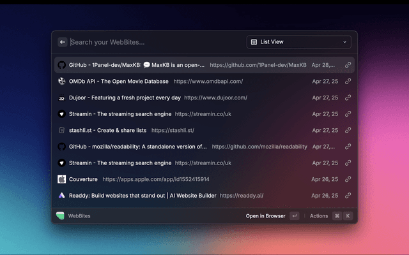Click the back arrow button
This screenshot has width=409, height=255.
point(63,42)
